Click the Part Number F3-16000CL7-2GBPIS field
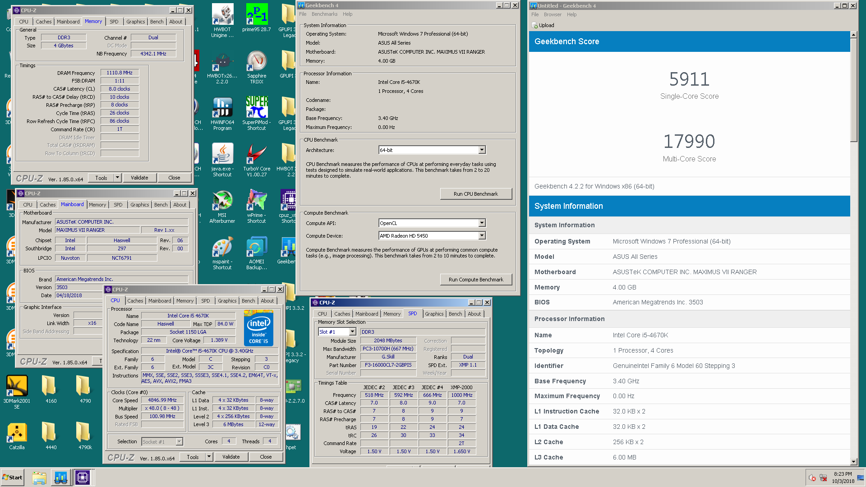The width and height of the screenshot is (866, 487). 388,365
